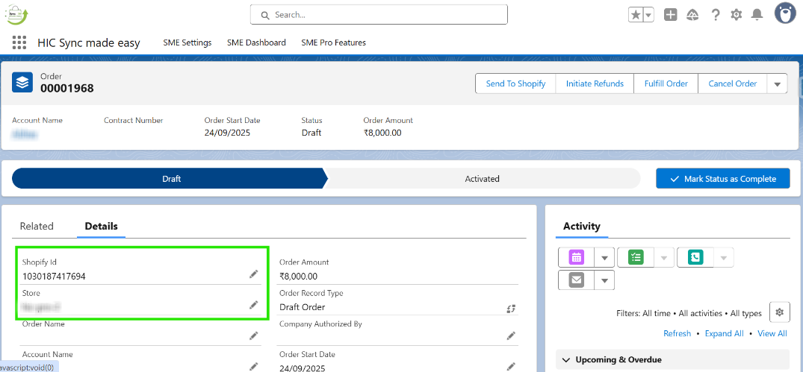This screenshot has height=372, width=803.
Task: Edit the Order Name field pencil
Action: tap(253, 335)
